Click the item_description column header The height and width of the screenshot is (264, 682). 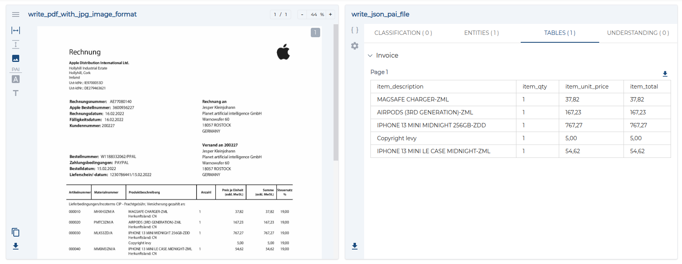pyautogui.click(x=443, y=87)
